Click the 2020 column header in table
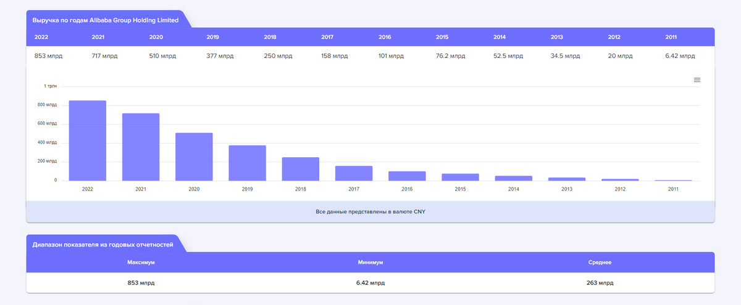The image size is (741, 305). [156, 37]
